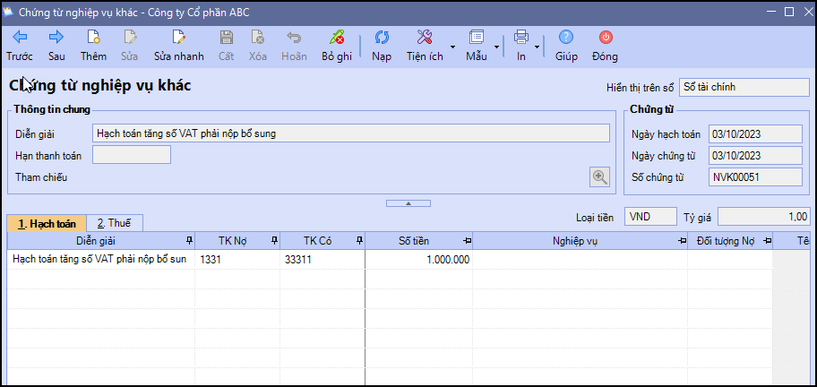Expand the In print options arrow
This screenshot has width=817, height=387.
537,46
